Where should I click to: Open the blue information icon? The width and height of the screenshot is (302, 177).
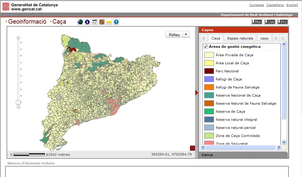click(x=87, y=22)
